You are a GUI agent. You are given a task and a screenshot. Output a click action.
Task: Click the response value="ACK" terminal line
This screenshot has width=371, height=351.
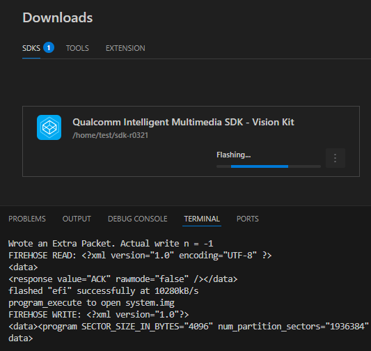pyautogui.click(x=123, y=279)
